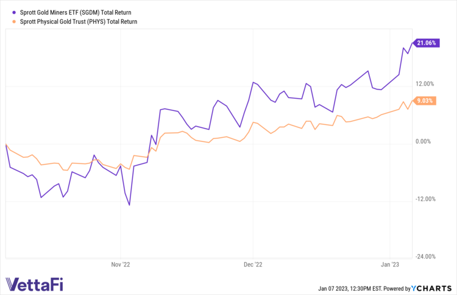457x295 pixels.
Task: Click the end of the orange PHYS line
Action: 413,101
